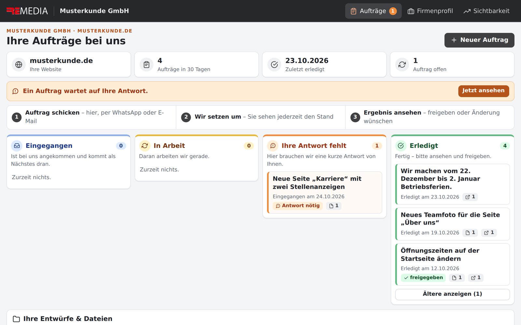Click the count badge 0 in In Arbeit
The width and height of the screenshot is (521, 325).
pos(249,146)
